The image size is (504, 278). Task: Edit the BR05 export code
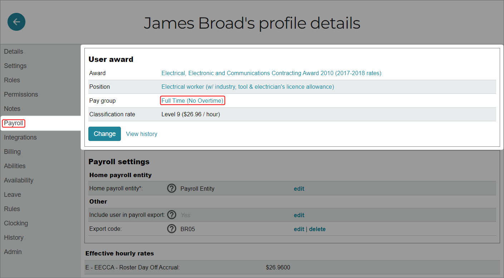(x=299, y=229)
